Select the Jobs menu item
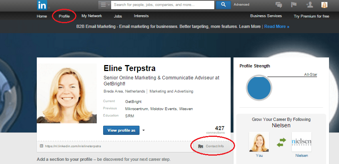The image size is (339, 164). tap(118, 16)
